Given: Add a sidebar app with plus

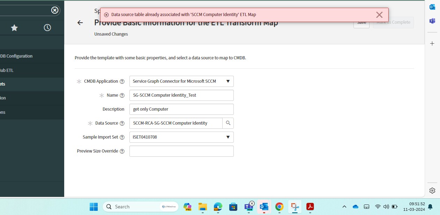Looking at the screenshot, I should pos(432,44).
